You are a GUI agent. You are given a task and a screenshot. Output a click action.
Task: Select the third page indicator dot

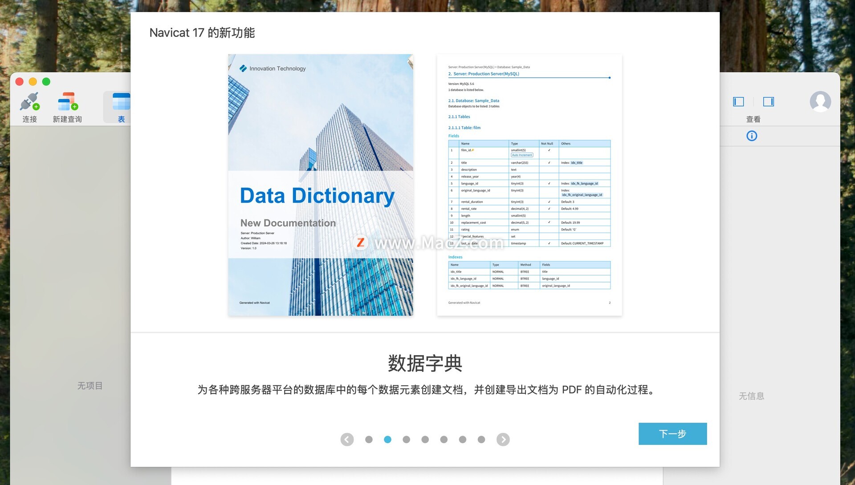pyautogui.click(x=406, y=439)
